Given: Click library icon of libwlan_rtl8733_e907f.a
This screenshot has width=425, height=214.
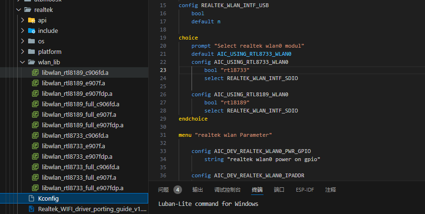Looking at the screenshot, I should point(35,146).
